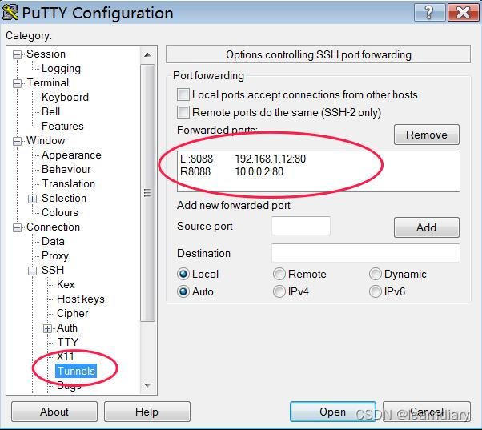Click the Add forwarded port button
The width and height of the screenshot is (482, 430).
point(427,227)
